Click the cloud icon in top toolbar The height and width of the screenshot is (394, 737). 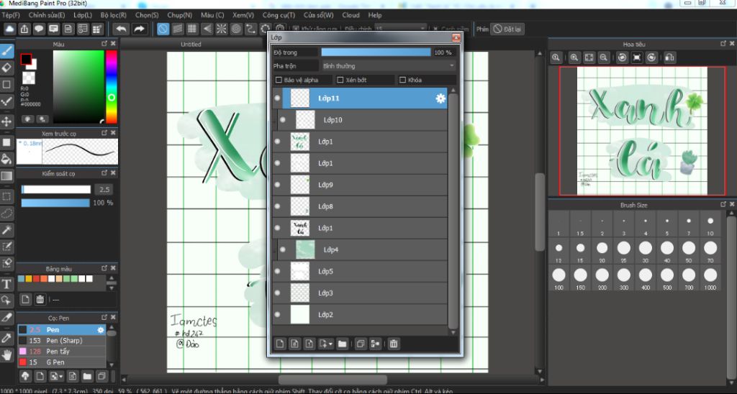(9, 29)
